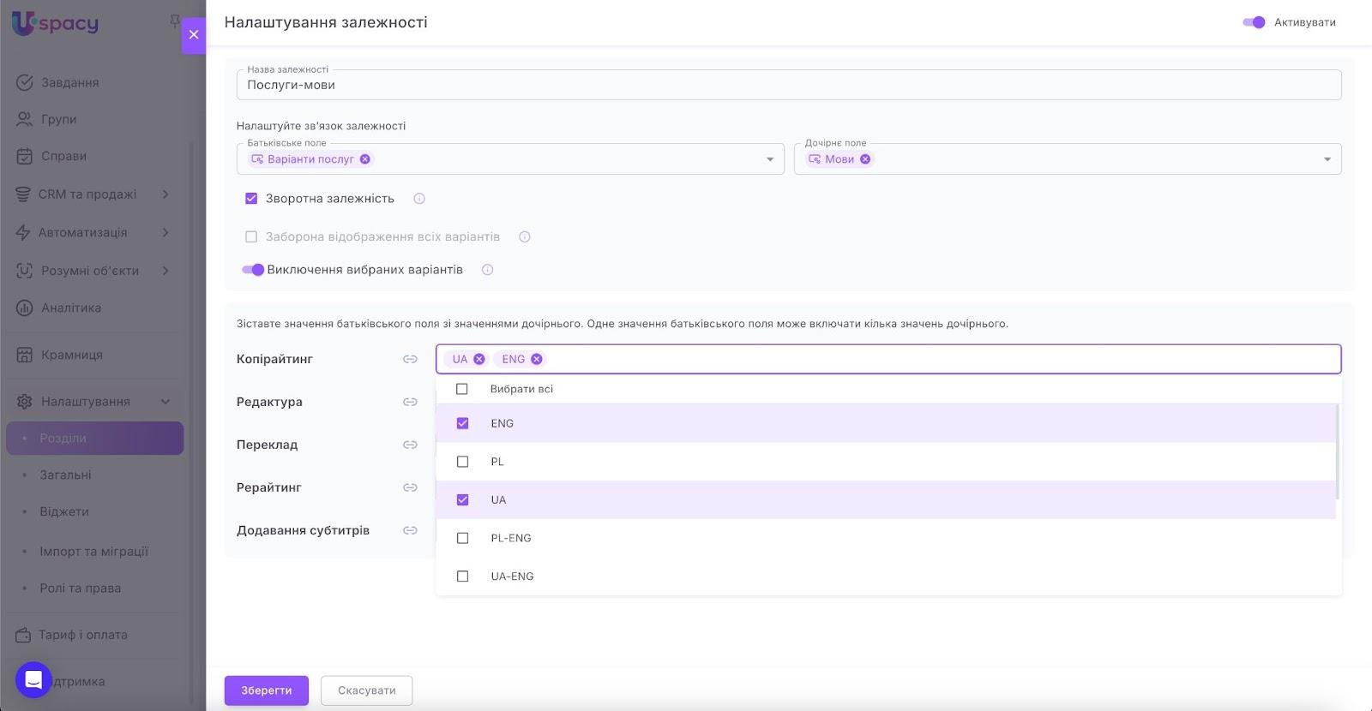Click info icon next to Зворотна залежність
Image resolution: width=1372 pixels, height=711 pixels.
coord(419,199)
